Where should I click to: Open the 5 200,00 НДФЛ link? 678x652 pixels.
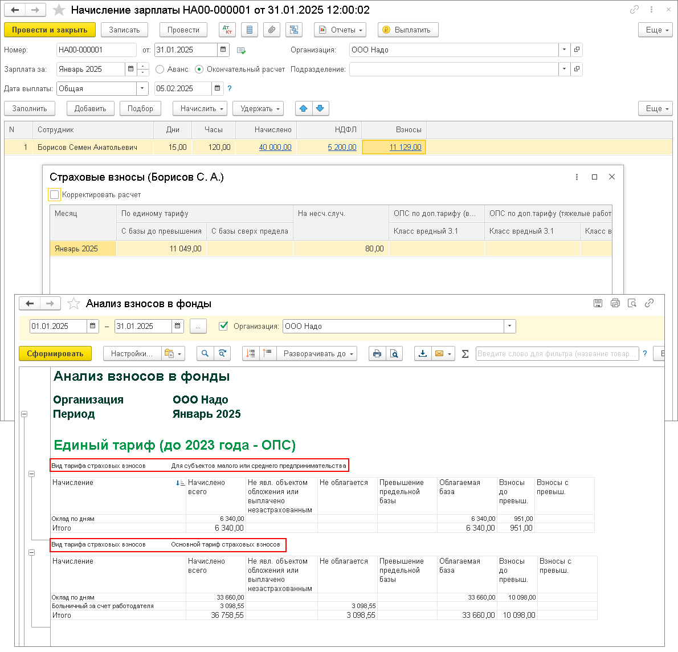pos(342,147)
